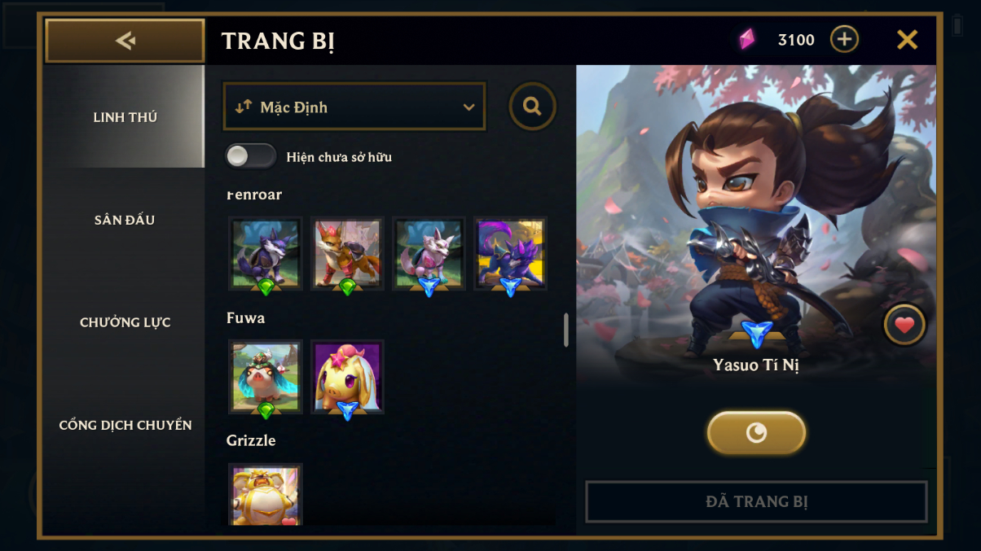Open the Chưởng Lực tab
This screenshot has width=981, height=551.
(x=125, y=322)
